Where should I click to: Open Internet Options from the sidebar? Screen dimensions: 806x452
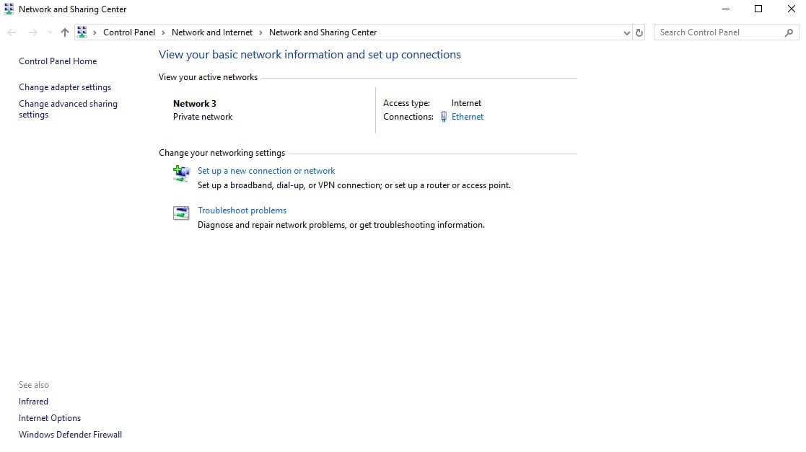49,417
